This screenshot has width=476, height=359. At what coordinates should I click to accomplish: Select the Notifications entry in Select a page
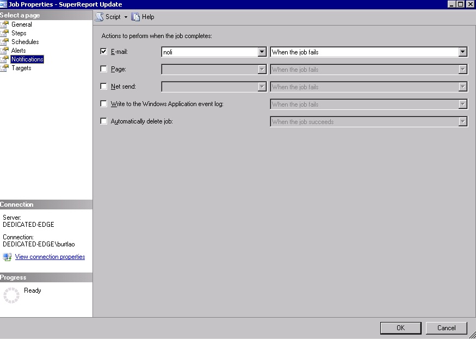[27, 59]
